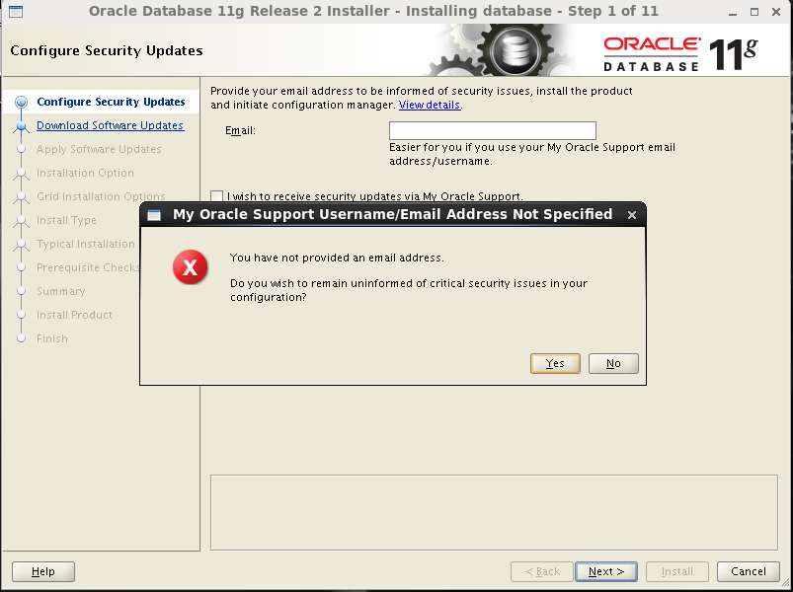This screenshot has height=592, width=793.
Task: Open Help for the installer
Action: (43, 572)
